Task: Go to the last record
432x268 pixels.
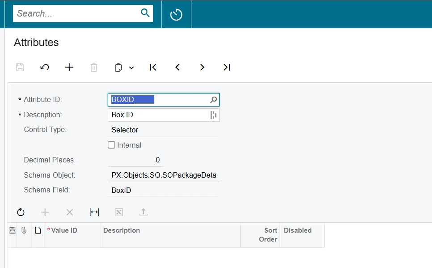Action: [227, 67]
